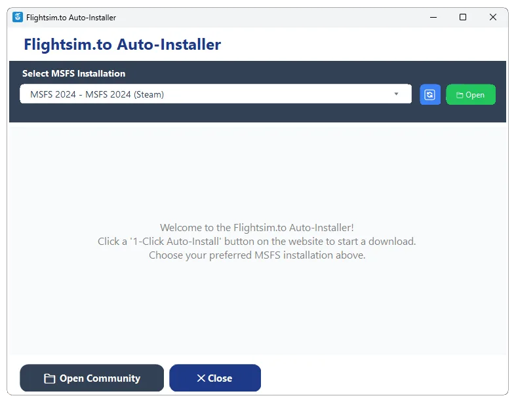Click the Close button at bottom
The image size is (516, 402).
215,378
